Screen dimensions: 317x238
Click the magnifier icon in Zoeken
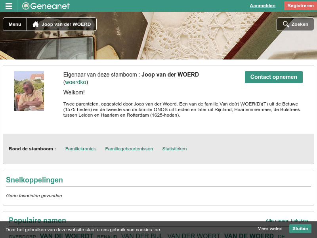tap(286, 24)
